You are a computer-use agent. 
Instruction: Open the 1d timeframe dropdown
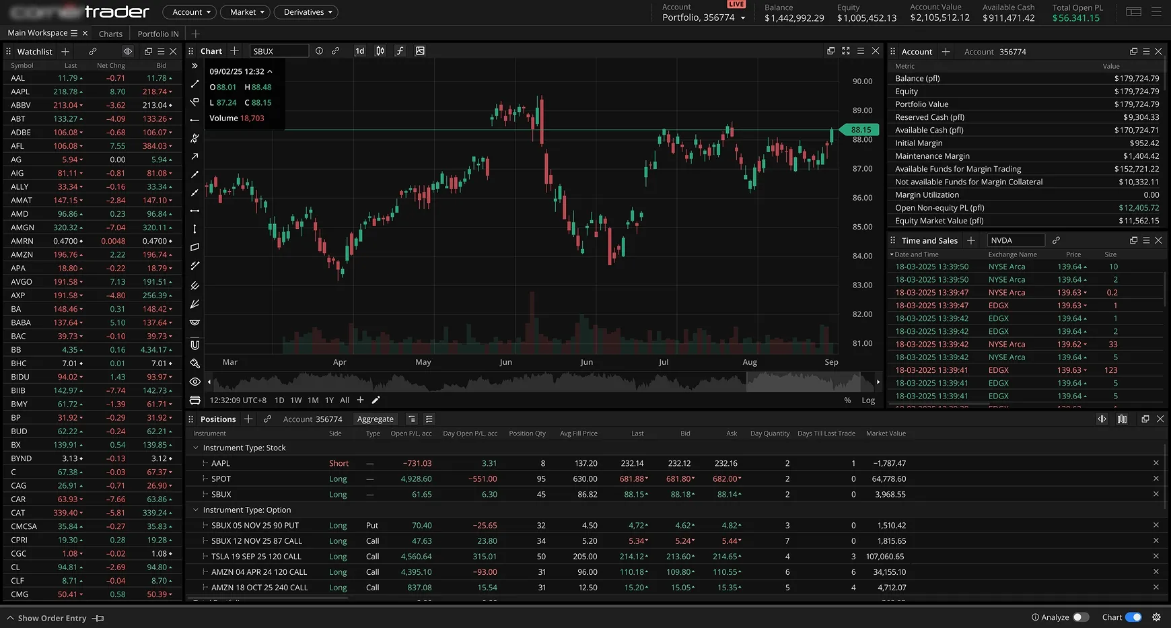tap(359, 50)
